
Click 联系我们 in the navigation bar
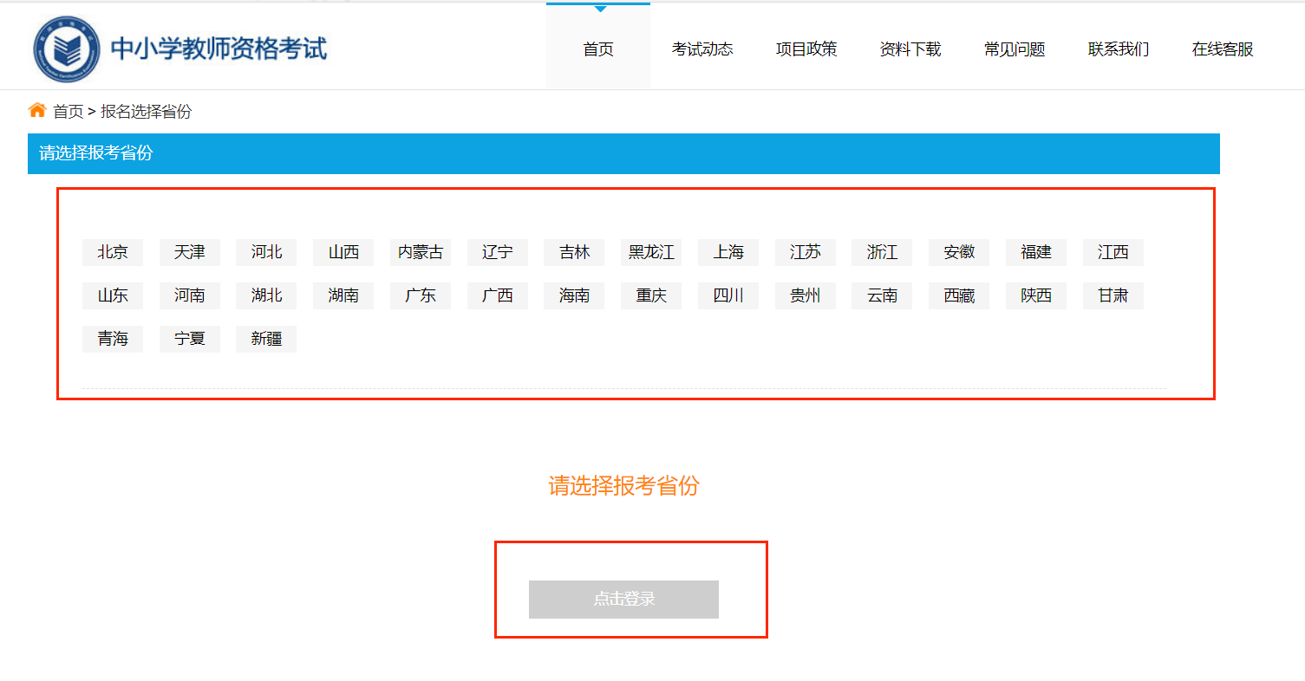coord(1119,49)
